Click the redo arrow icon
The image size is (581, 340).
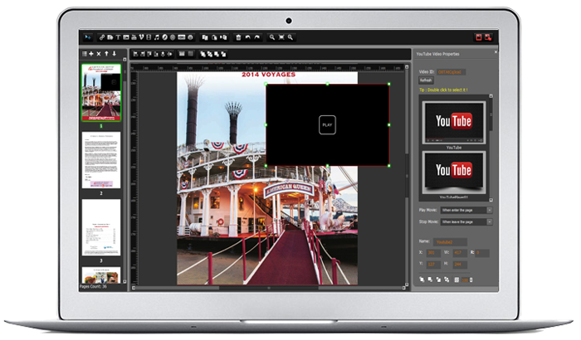coord(257,37)
